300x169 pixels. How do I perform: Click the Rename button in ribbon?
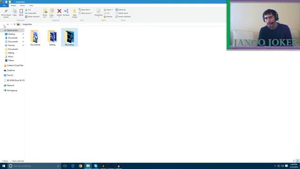pos(66,13)
